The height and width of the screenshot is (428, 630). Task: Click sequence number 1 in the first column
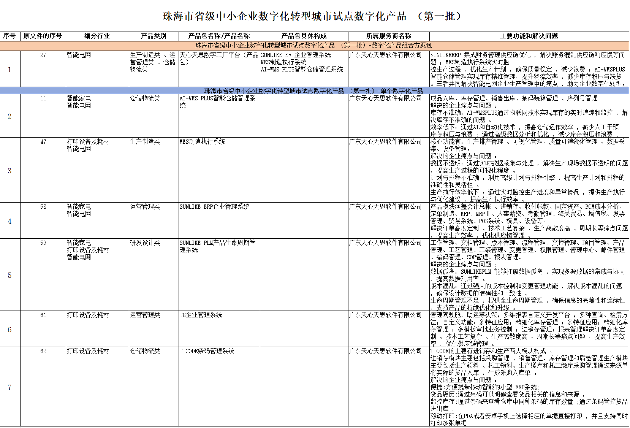pos(10,70)
